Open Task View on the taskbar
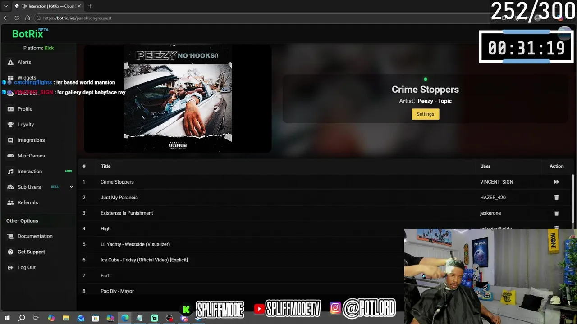The width and height of the screenshot is (577, 324). 36,318
